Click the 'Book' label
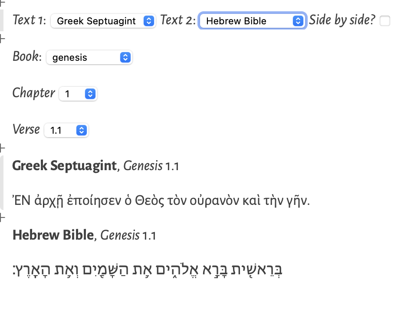 pyautogui.click(x=26, y=57)
